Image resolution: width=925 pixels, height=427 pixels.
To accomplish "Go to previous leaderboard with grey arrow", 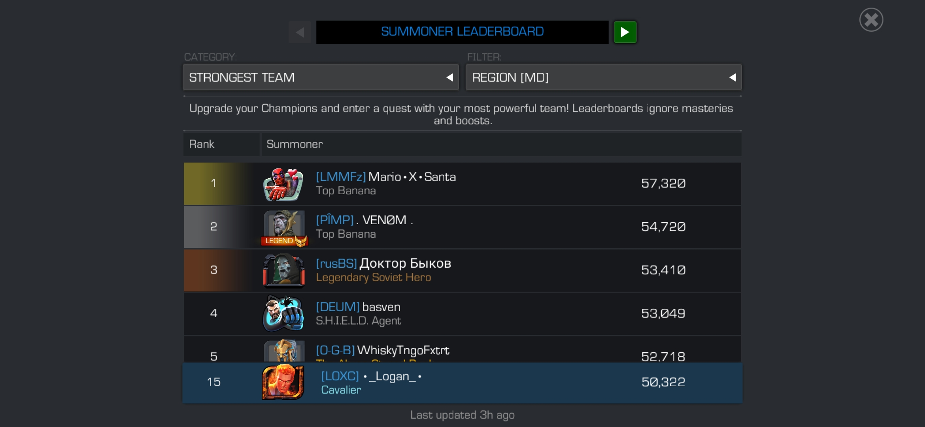I will [x=300, y=32].
